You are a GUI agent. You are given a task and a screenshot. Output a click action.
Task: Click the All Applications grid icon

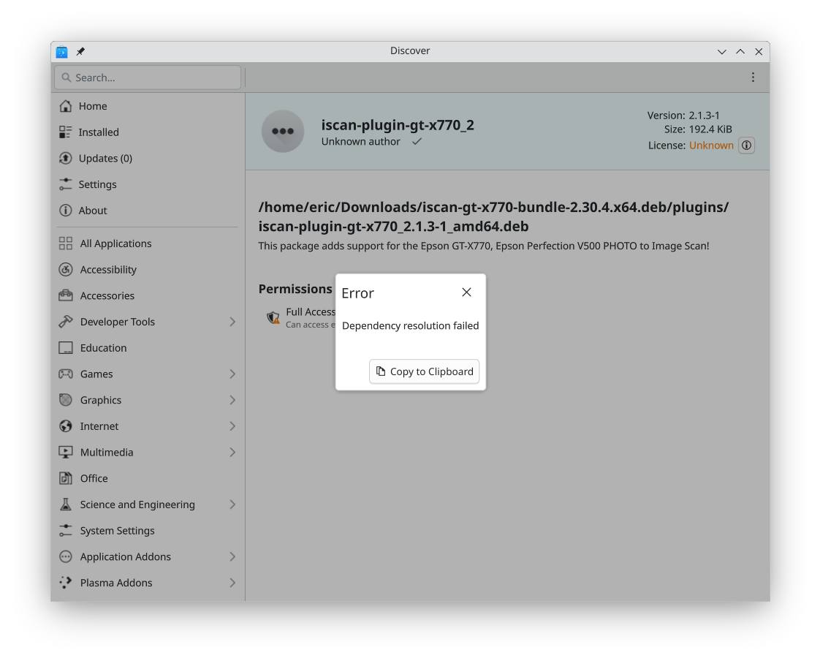click(x=65, y=243)
